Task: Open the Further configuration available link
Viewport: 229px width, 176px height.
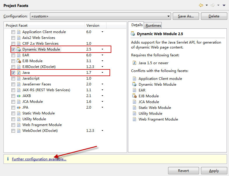Action: [39, 159]
